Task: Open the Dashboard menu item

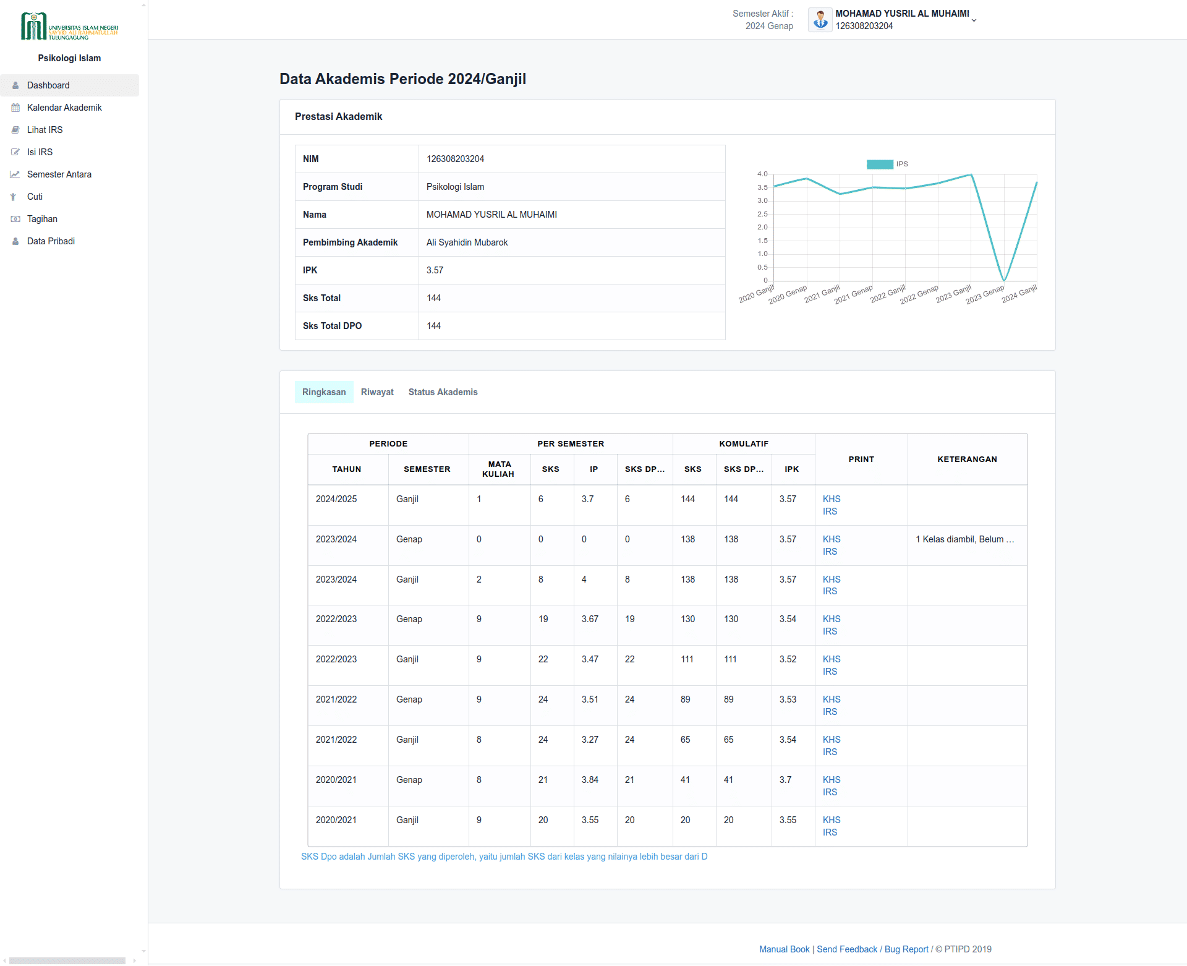Action: pos(69,85)
